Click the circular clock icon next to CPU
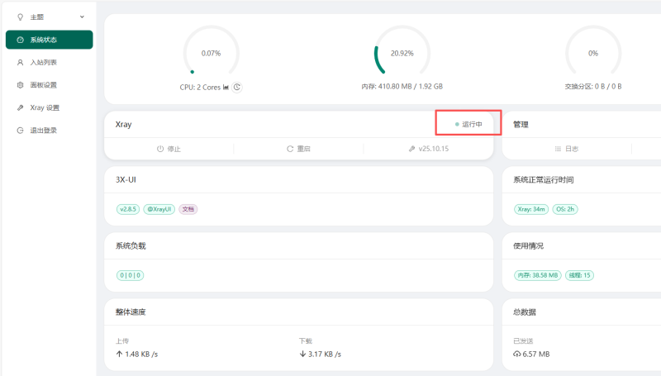The image size is (661, 376). tap(237, 88)
